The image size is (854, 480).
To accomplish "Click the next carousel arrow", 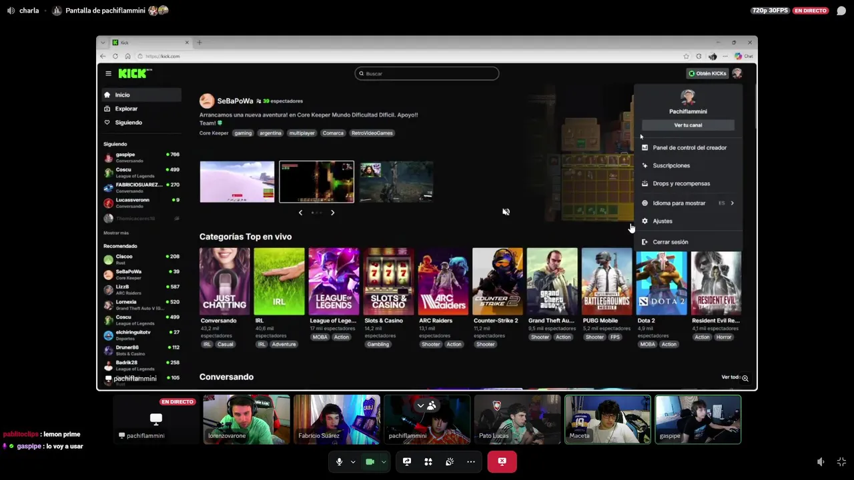I will point(332,213).
